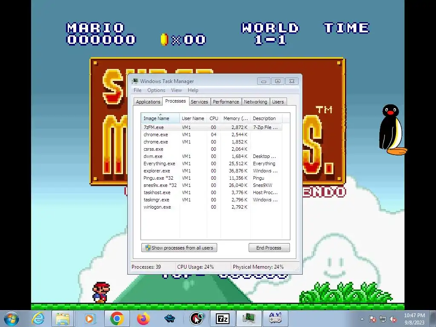Open Action Center flag icon in tray
Viewport: 436px width, 327px height.
(373, 319)
